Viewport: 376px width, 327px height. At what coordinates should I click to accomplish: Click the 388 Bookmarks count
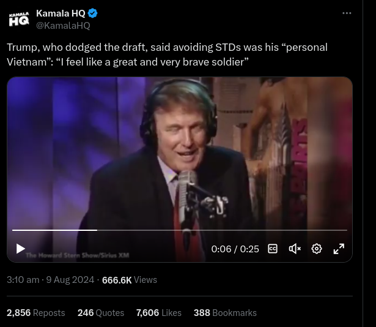225,312
